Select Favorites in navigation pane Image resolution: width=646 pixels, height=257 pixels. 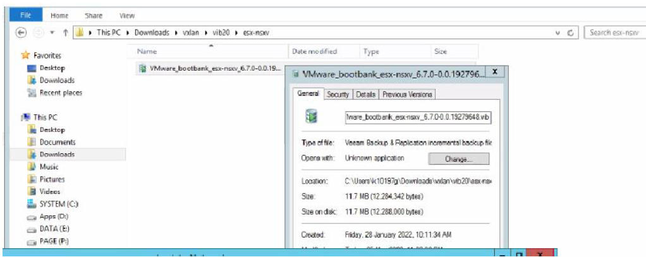coord(47,56)
